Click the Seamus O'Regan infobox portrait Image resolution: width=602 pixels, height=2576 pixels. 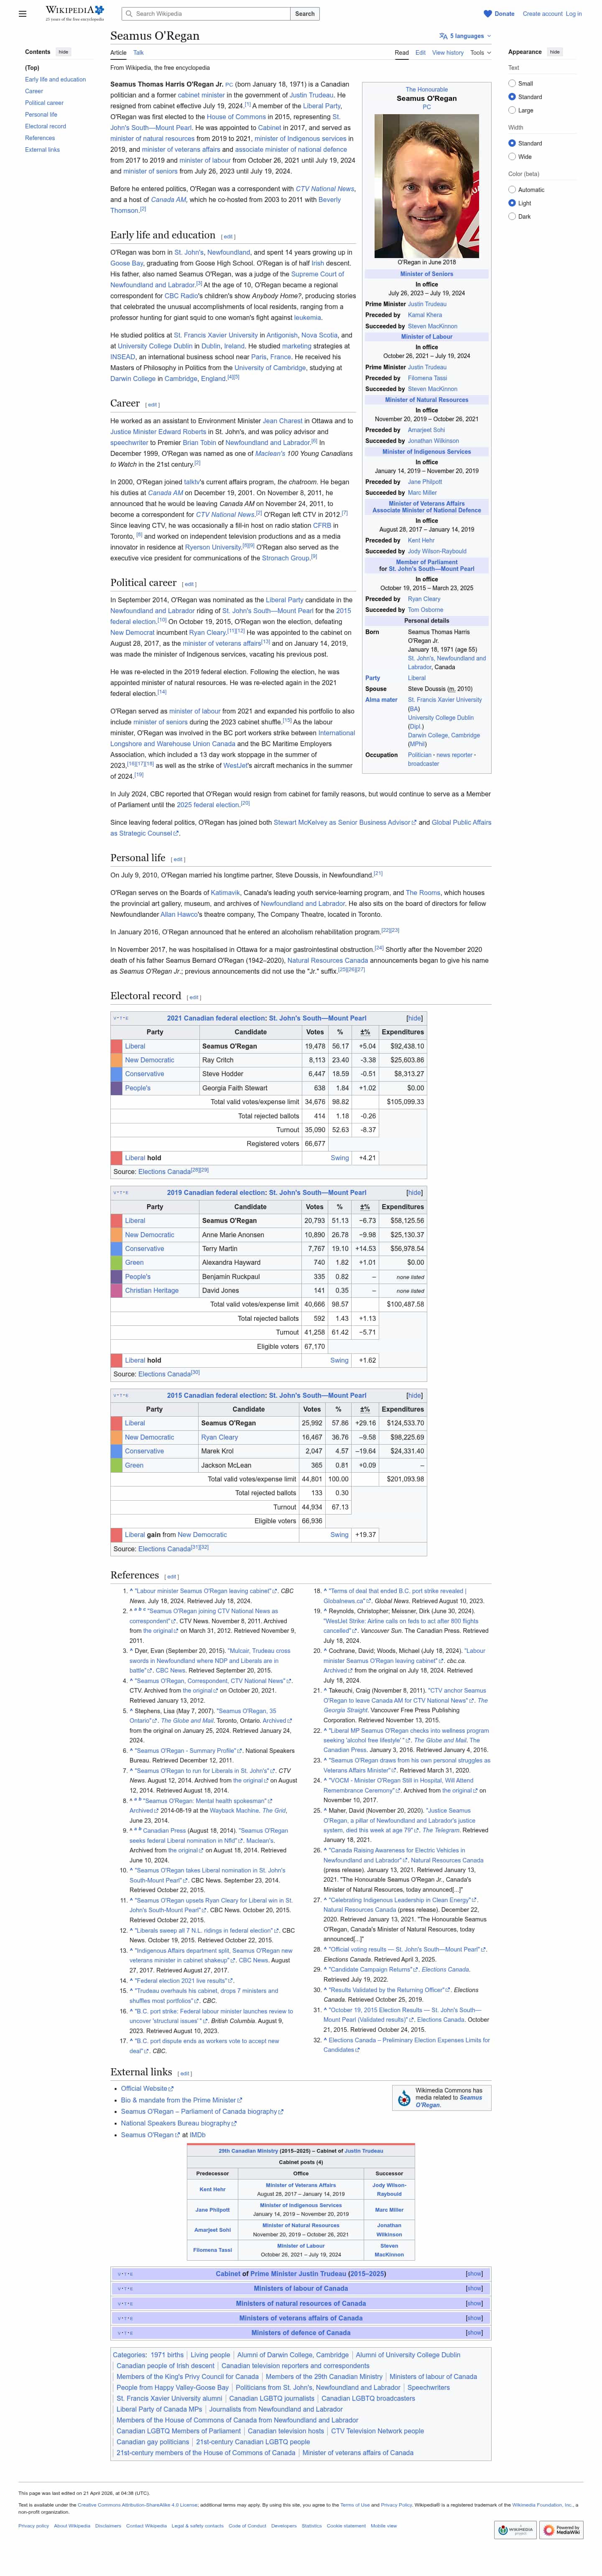point(426,185)
